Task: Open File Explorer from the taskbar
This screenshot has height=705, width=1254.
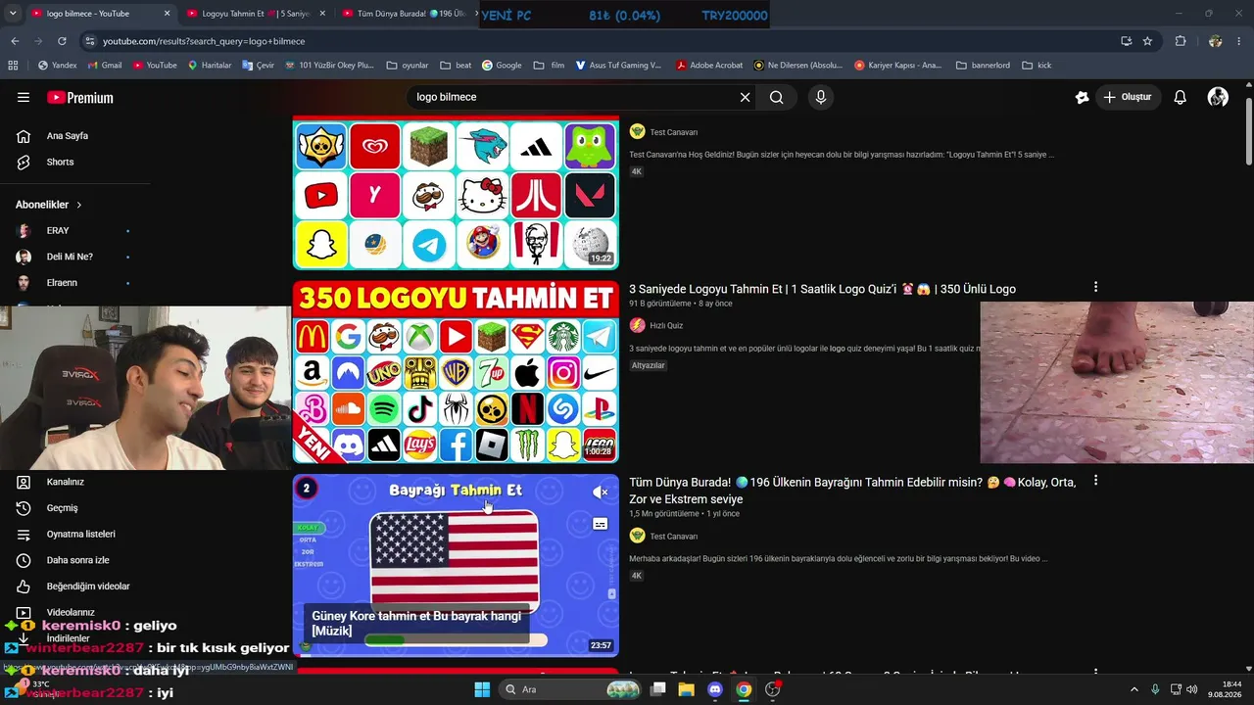Action: [687, 689]
